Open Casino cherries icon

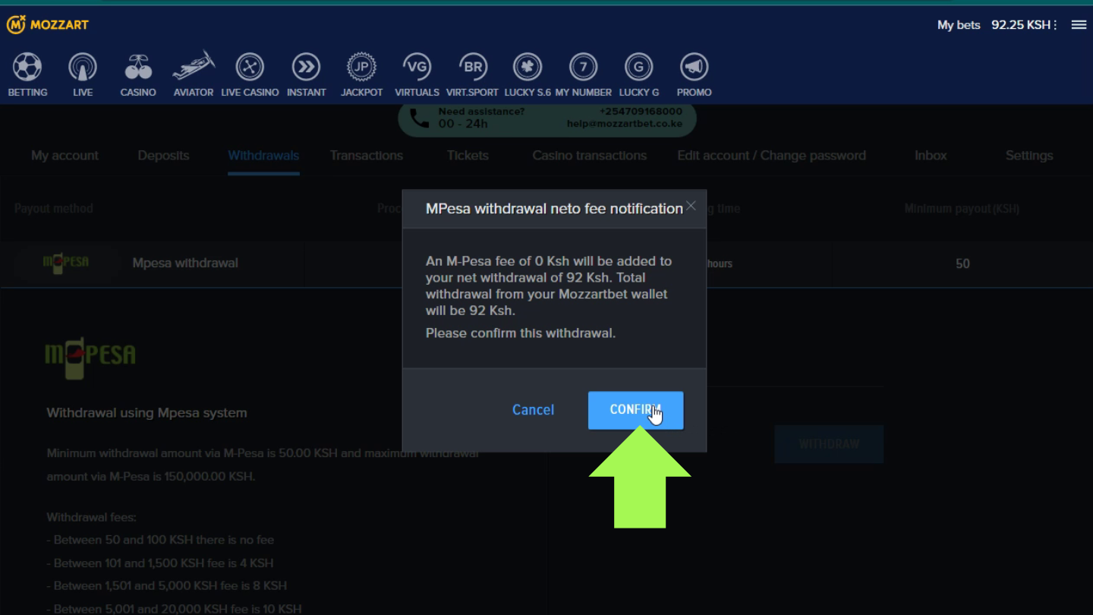click(x=138, y=68)
